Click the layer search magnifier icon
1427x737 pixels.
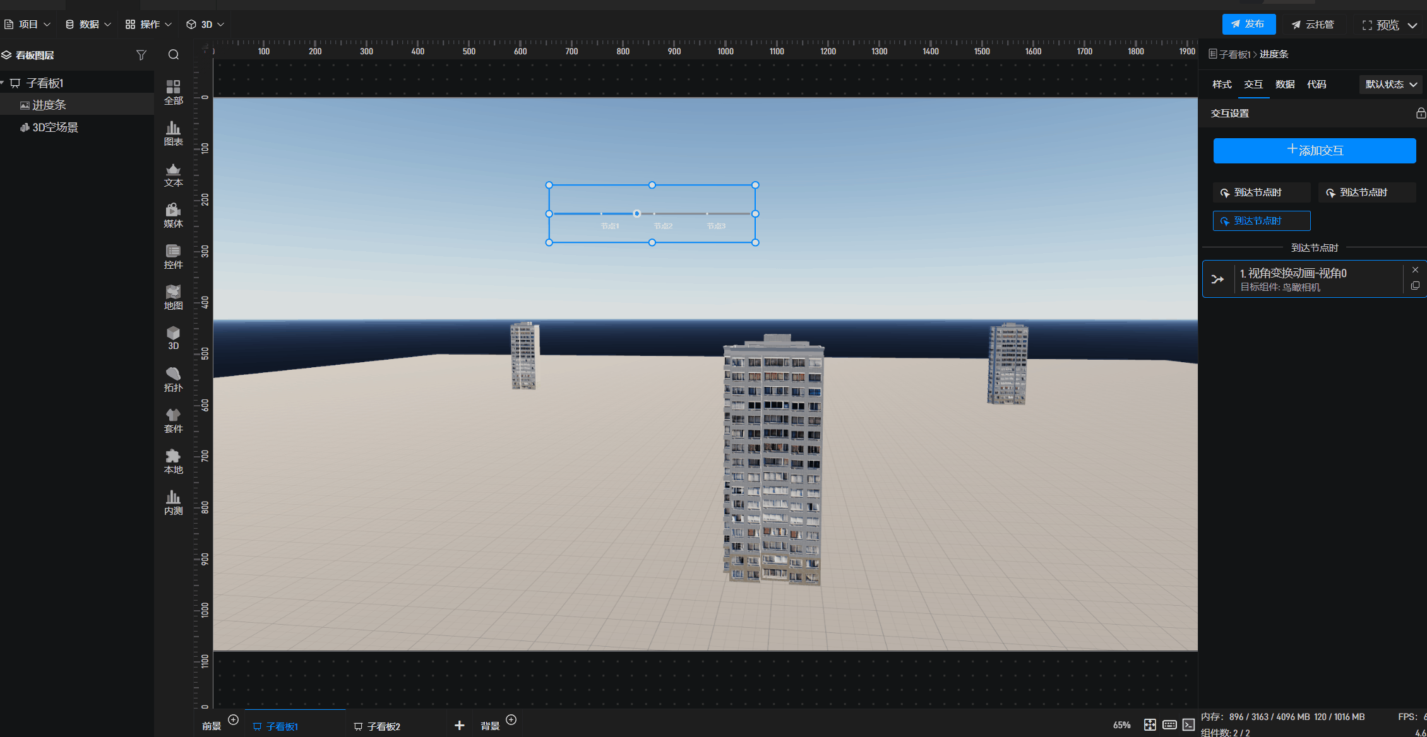click(174, 55)
